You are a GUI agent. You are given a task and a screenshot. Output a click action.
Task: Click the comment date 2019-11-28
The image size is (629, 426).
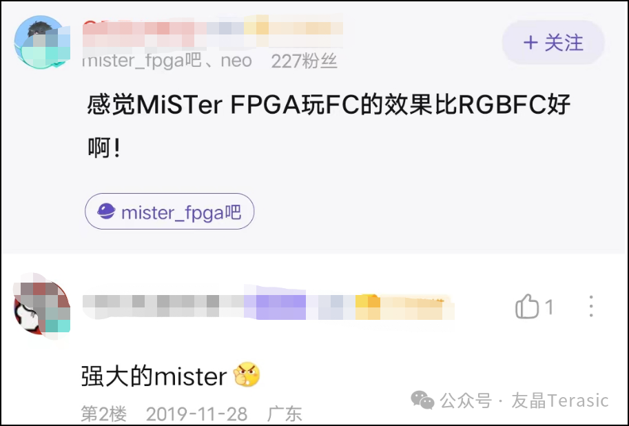point(196,414)
